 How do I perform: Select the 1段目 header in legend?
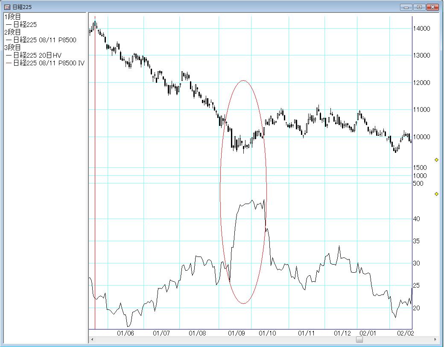tap(12, 17)
